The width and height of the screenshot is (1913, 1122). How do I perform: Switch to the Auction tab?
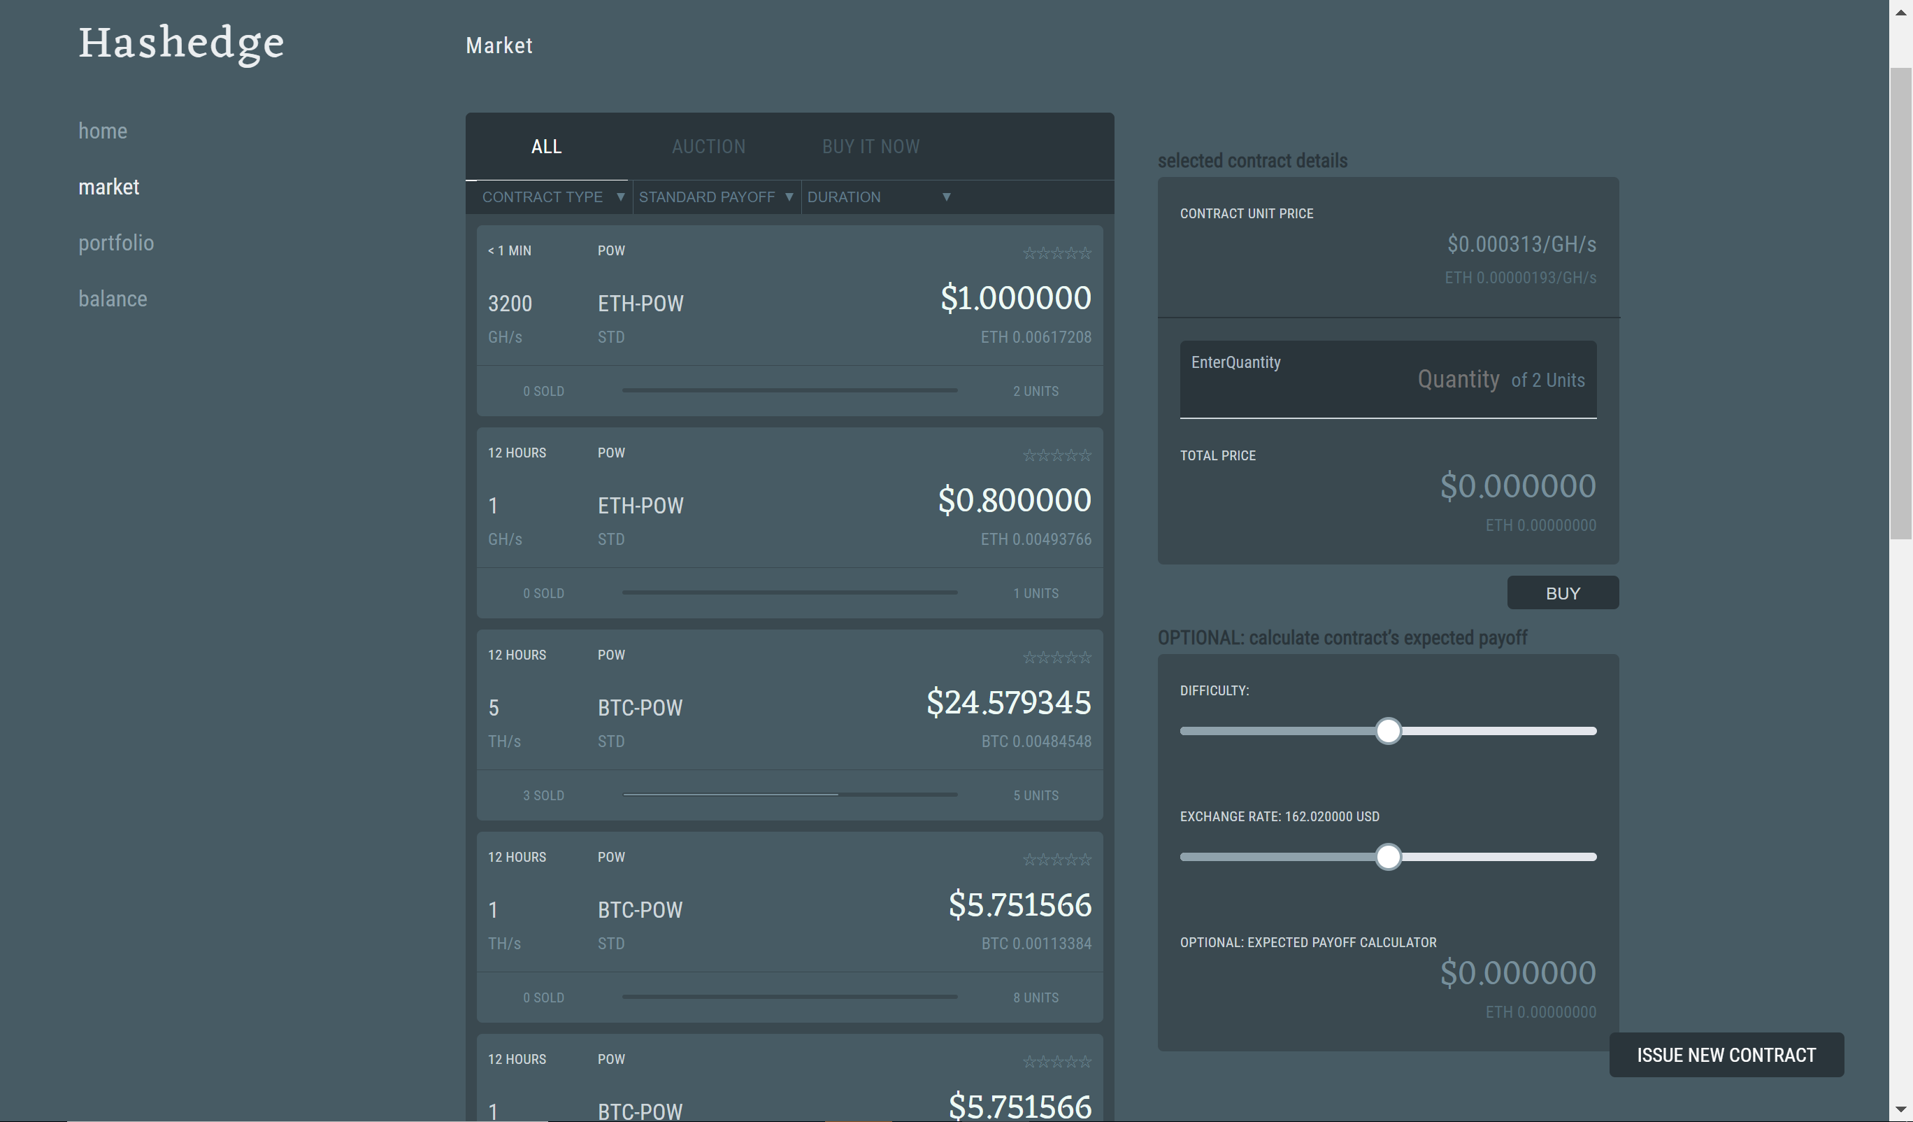tap(708, 147)
